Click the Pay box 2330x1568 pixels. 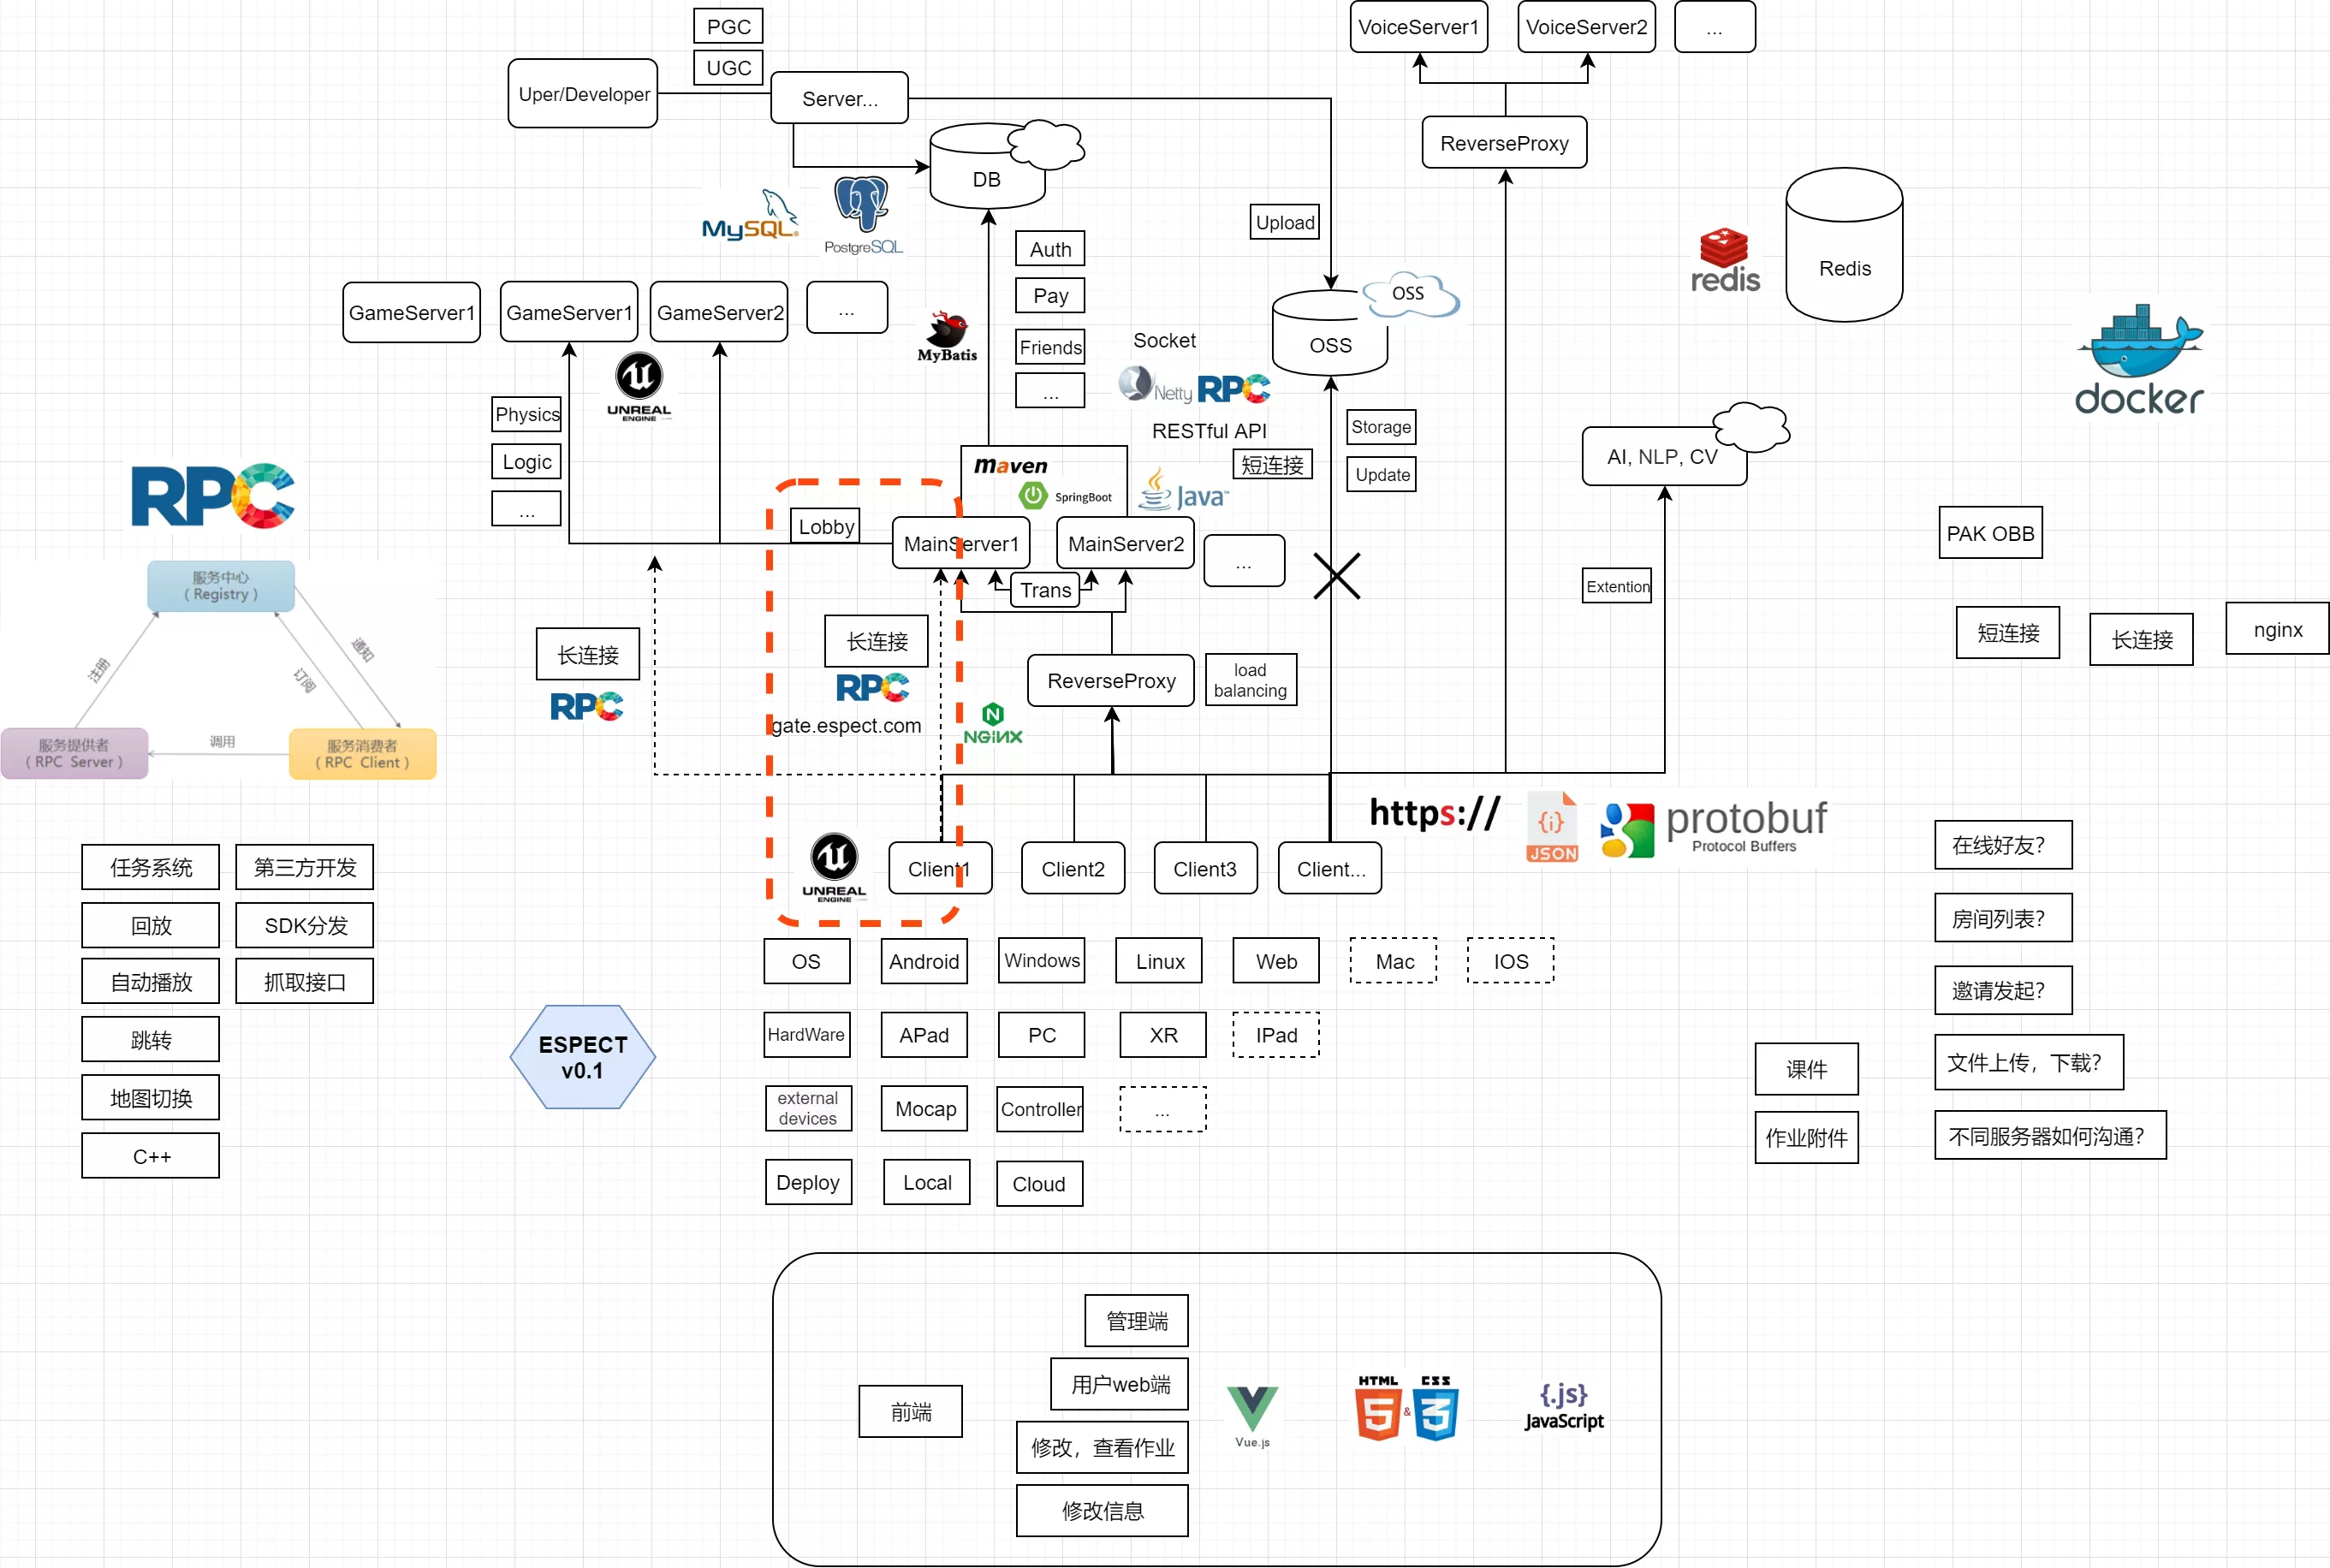1050,295
